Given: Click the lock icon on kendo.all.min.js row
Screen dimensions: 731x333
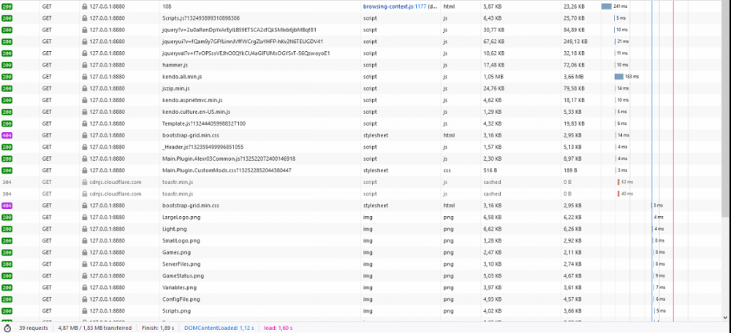Looking at the screenshot, I should [x=85, y=76].
